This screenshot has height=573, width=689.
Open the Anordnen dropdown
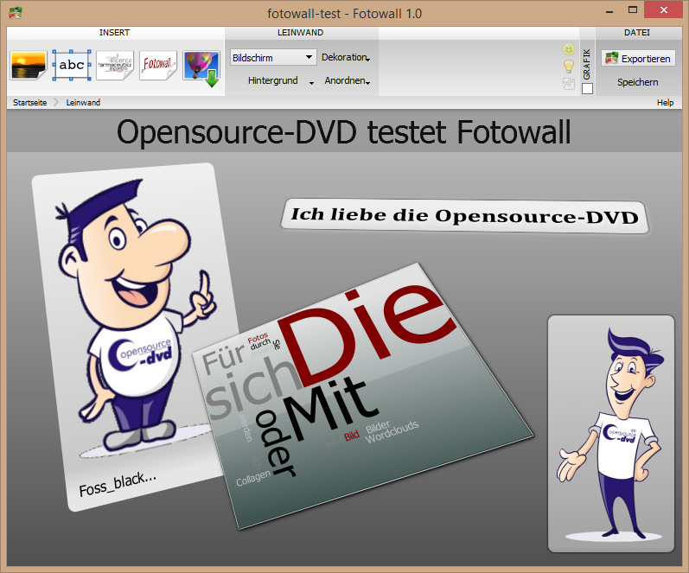(347, 81)
